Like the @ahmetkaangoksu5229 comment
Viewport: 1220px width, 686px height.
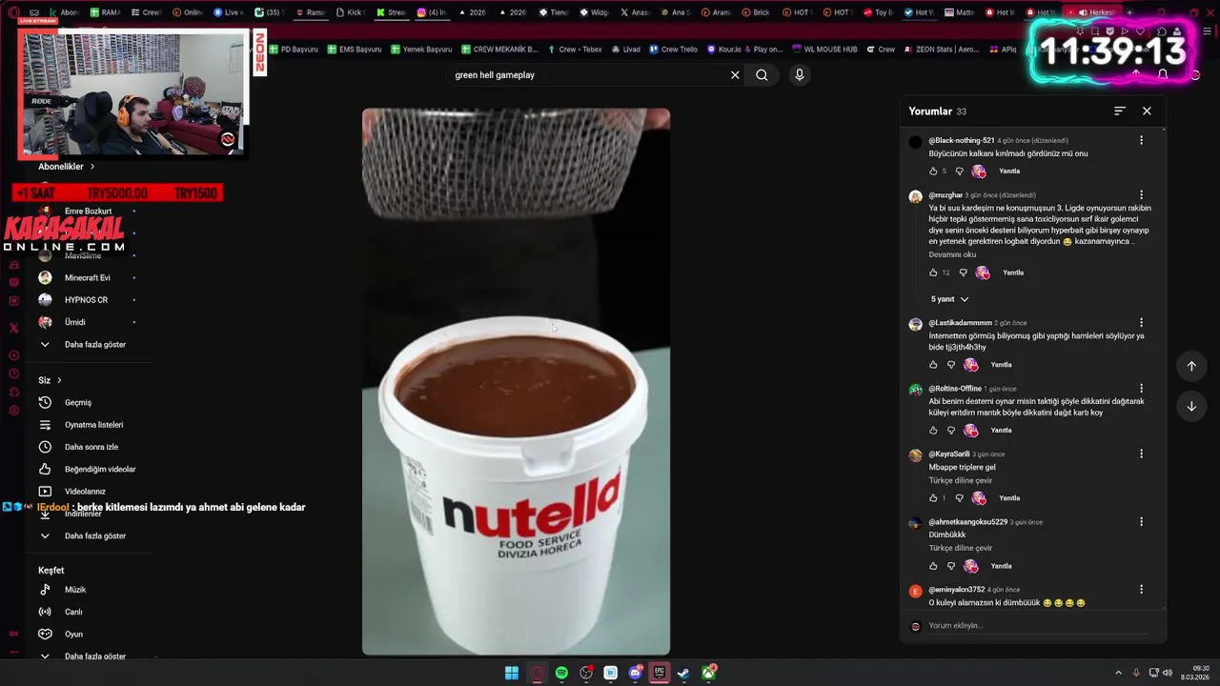(x=933, y=566)
